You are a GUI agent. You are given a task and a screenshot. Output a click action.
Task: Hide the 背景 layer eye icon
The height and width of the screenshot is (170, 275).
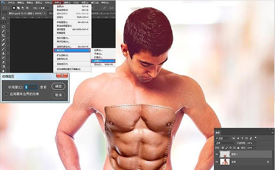pyautogui.click(x=216, y=162)
